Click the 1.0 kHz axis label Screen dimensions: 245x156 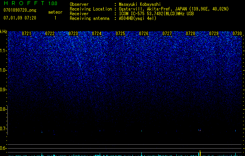click(4, 70)
